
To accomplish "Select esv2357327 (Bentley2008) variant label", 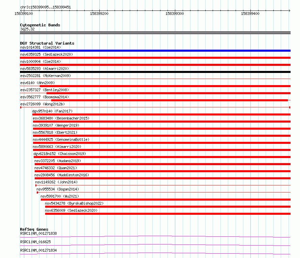I will point(44,90).
